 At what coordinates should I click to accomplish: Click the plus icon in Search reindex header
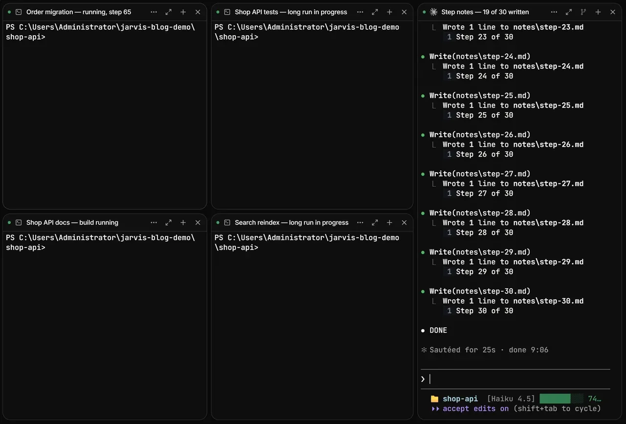coord(389,223)
